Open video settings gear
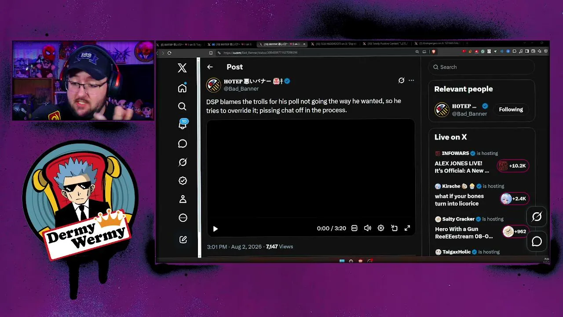 pos(381,228)
